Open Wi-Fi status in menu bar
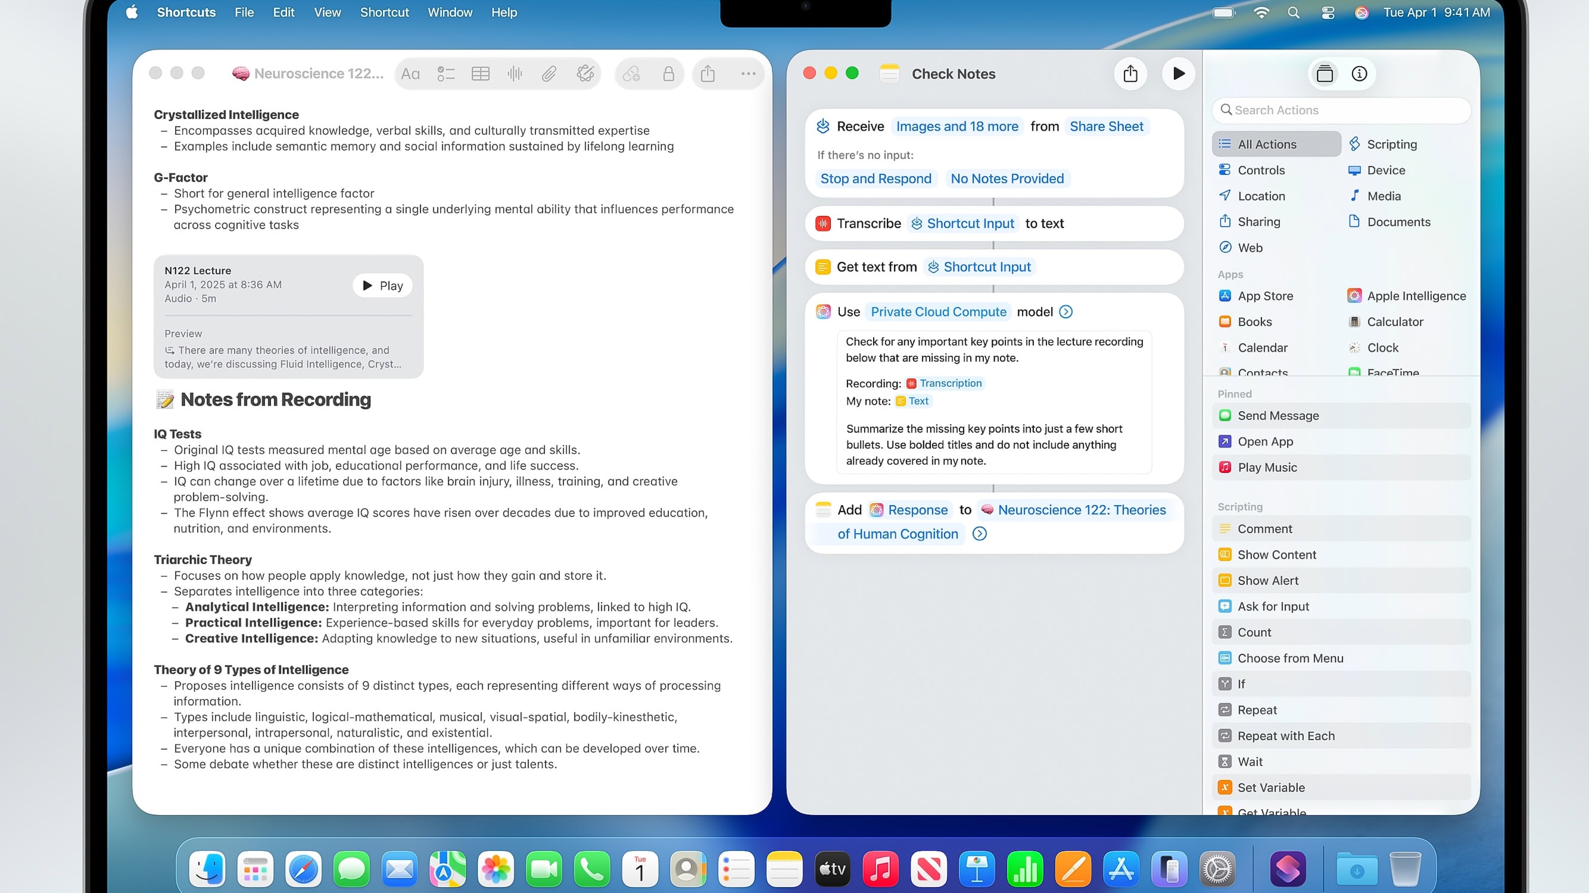Image resolution: width=1589 pixels, height=893 pixels. [x=1261, y=12]
